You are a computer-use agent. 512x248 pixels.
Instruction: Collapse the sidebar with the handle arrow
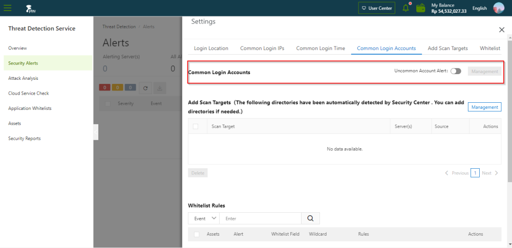[96, 132]
